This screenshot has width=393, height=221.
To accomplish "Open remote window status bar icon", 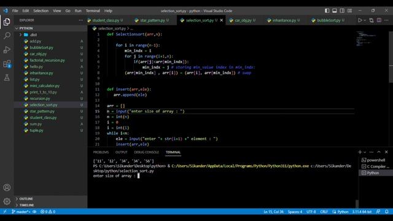I will (x=4, y=212).
